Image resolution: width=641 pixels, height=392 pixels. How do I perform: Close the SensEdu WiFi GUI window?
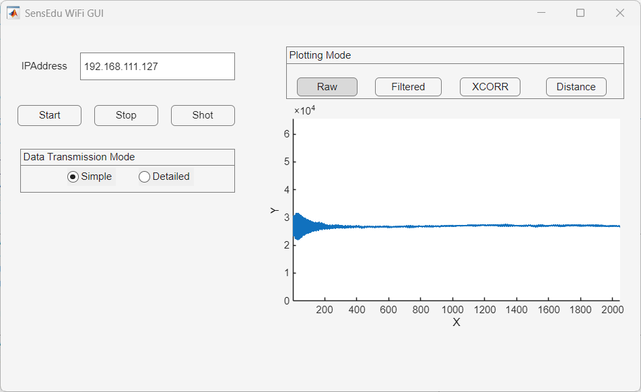click(x=620, y=13)
